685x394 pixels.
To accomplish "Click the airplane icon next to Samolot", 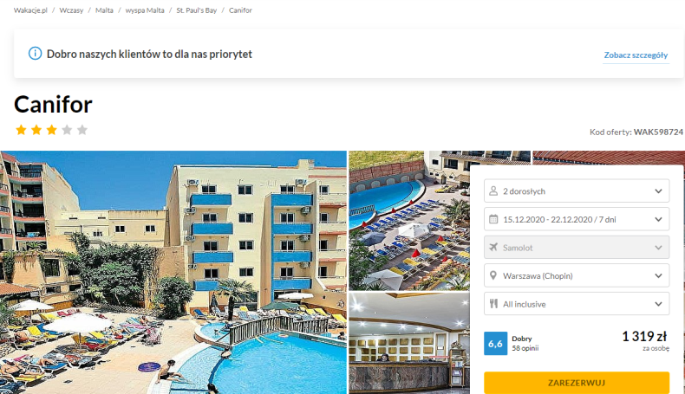I will [493, 248].
